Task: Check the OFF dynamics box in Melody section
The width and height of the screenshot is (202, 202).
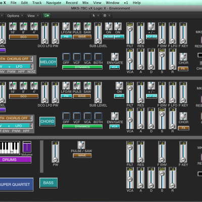Action: click(66, 57)
